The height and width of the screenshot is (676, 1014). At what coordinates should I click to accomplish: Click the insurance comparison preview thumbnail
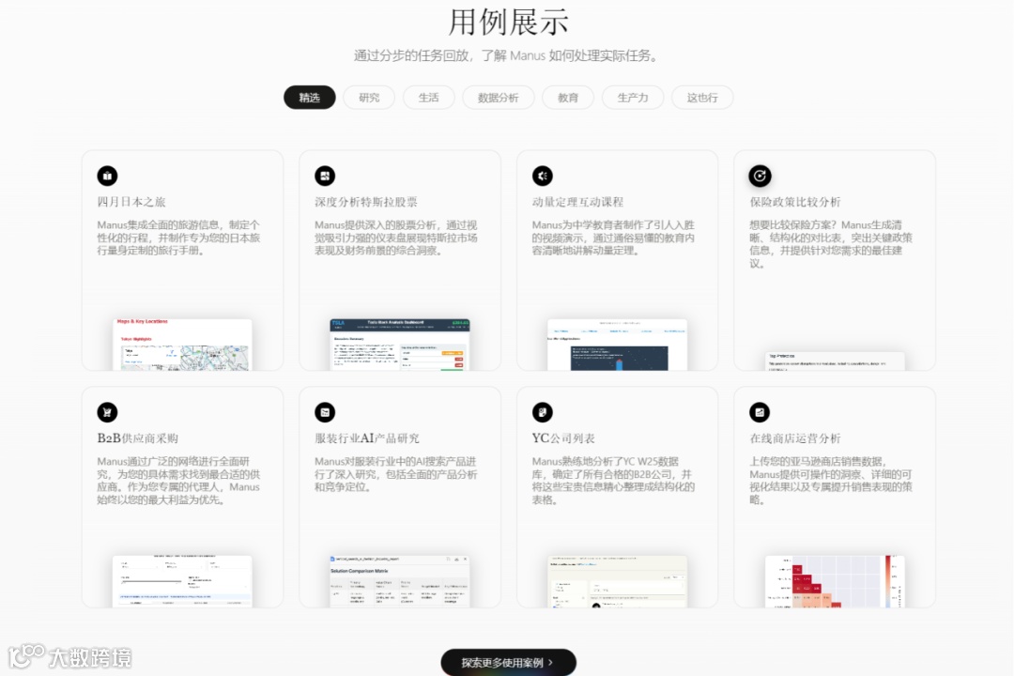coord(835,361)
